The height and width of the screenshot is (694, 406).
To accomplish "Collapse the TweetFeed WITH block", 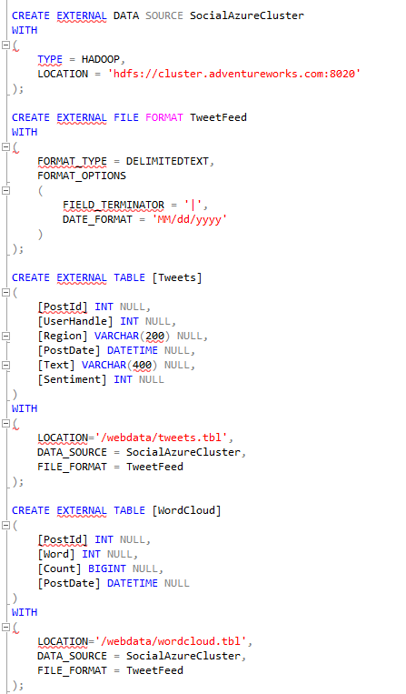I will coord(5,146).
